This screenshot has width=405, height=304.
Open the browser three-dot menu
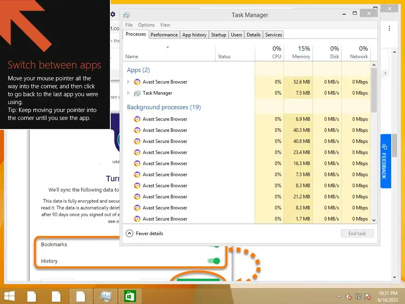pos(389,28)
